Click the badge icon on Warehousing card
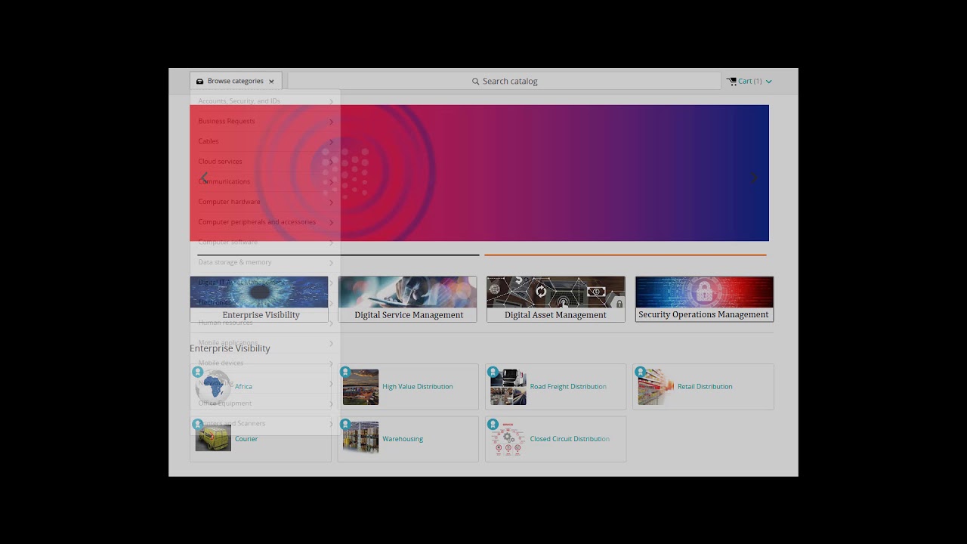Image resolution: width=967 pixels, height=544 pixels. tap(345, 424)
